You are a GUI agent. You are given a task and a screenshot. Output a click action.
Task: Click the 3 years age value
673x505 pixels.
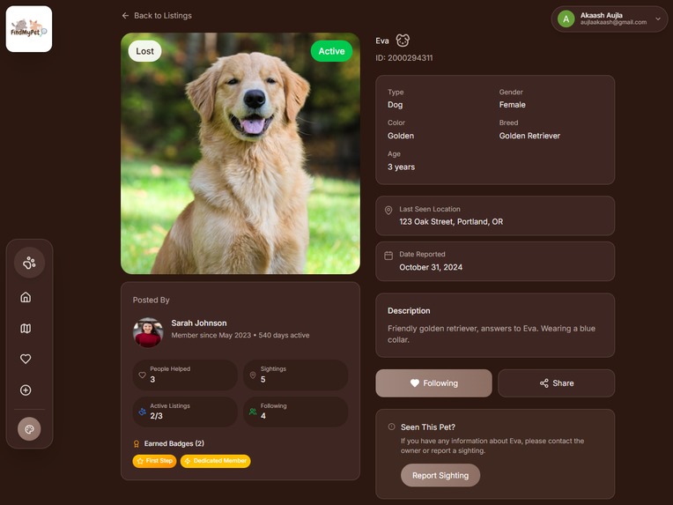tap(402, 167)
